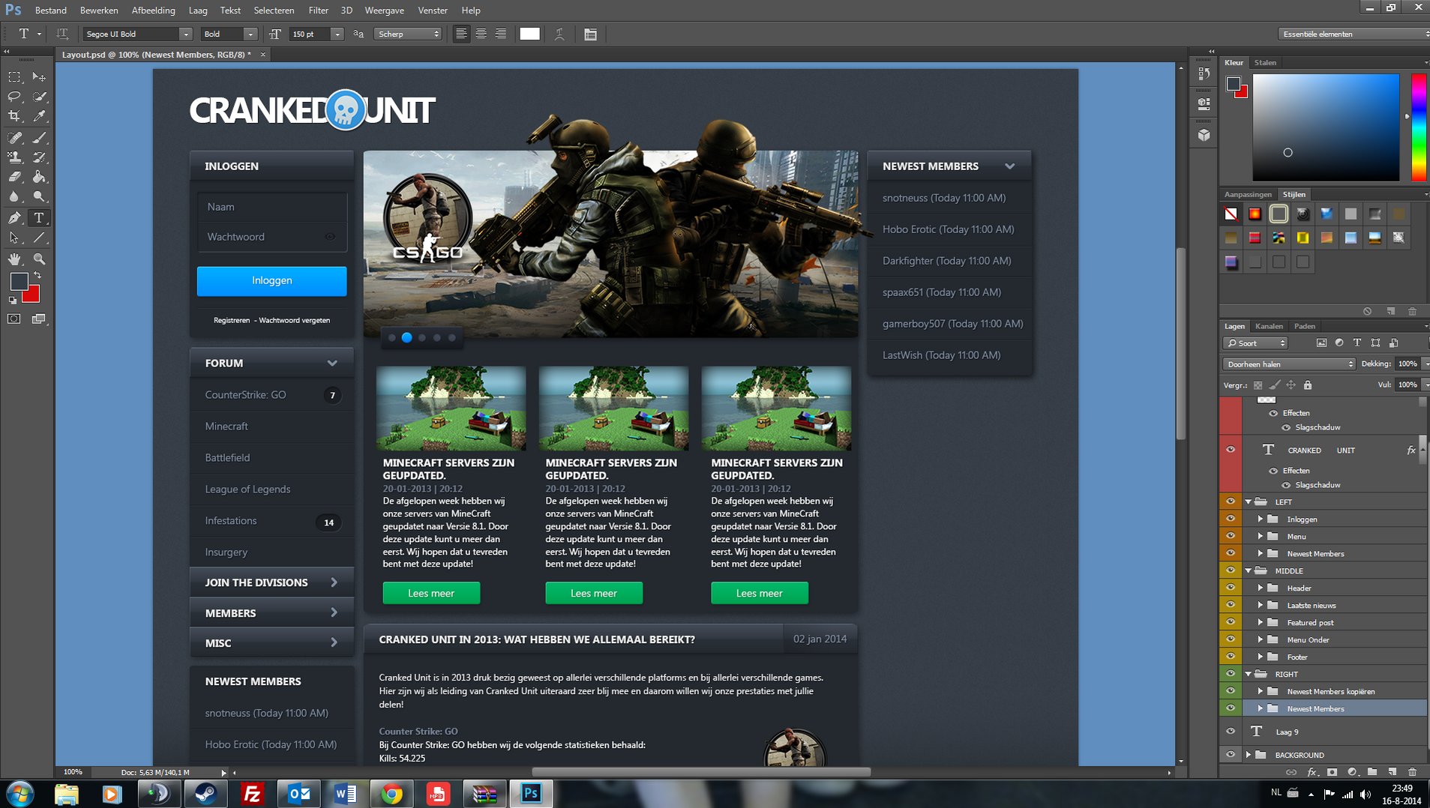1430x808 pixels.
Task: Open the Afbeelding menu
Action: (x=153, y=10)
